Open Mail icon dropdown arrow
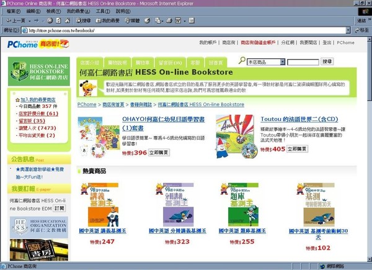 click(162, 21)
